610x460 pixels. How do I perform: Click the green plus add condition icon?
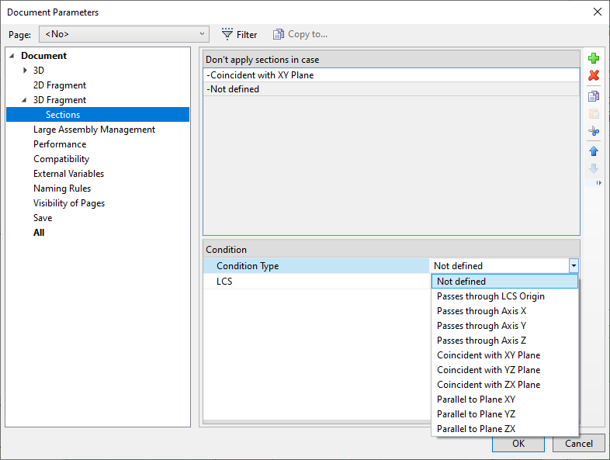click(x=594, y=59)
